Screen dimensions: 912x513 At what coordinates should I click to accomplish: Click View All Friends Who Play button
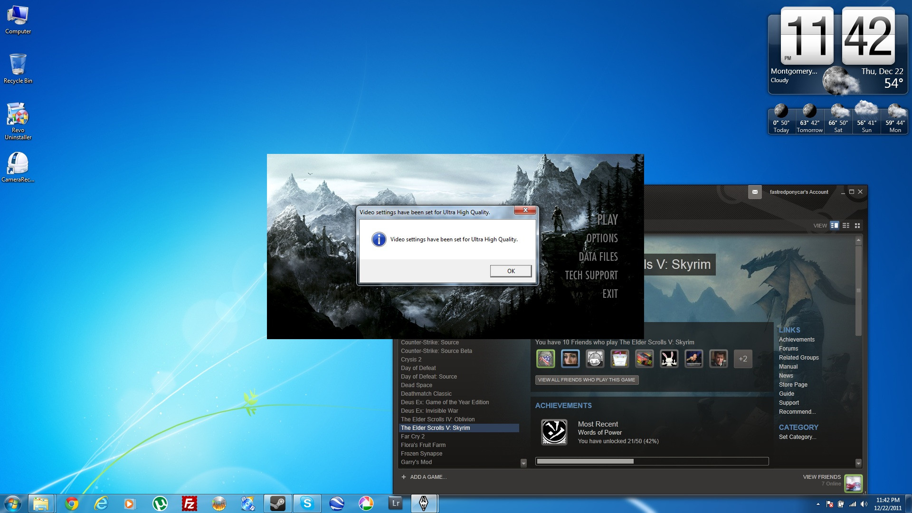[x=586, y=380]
